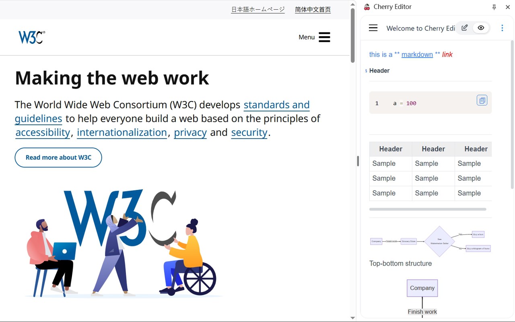515x322 pixels.
Task: Click the Top-bottom structure text
Action: 400,263
